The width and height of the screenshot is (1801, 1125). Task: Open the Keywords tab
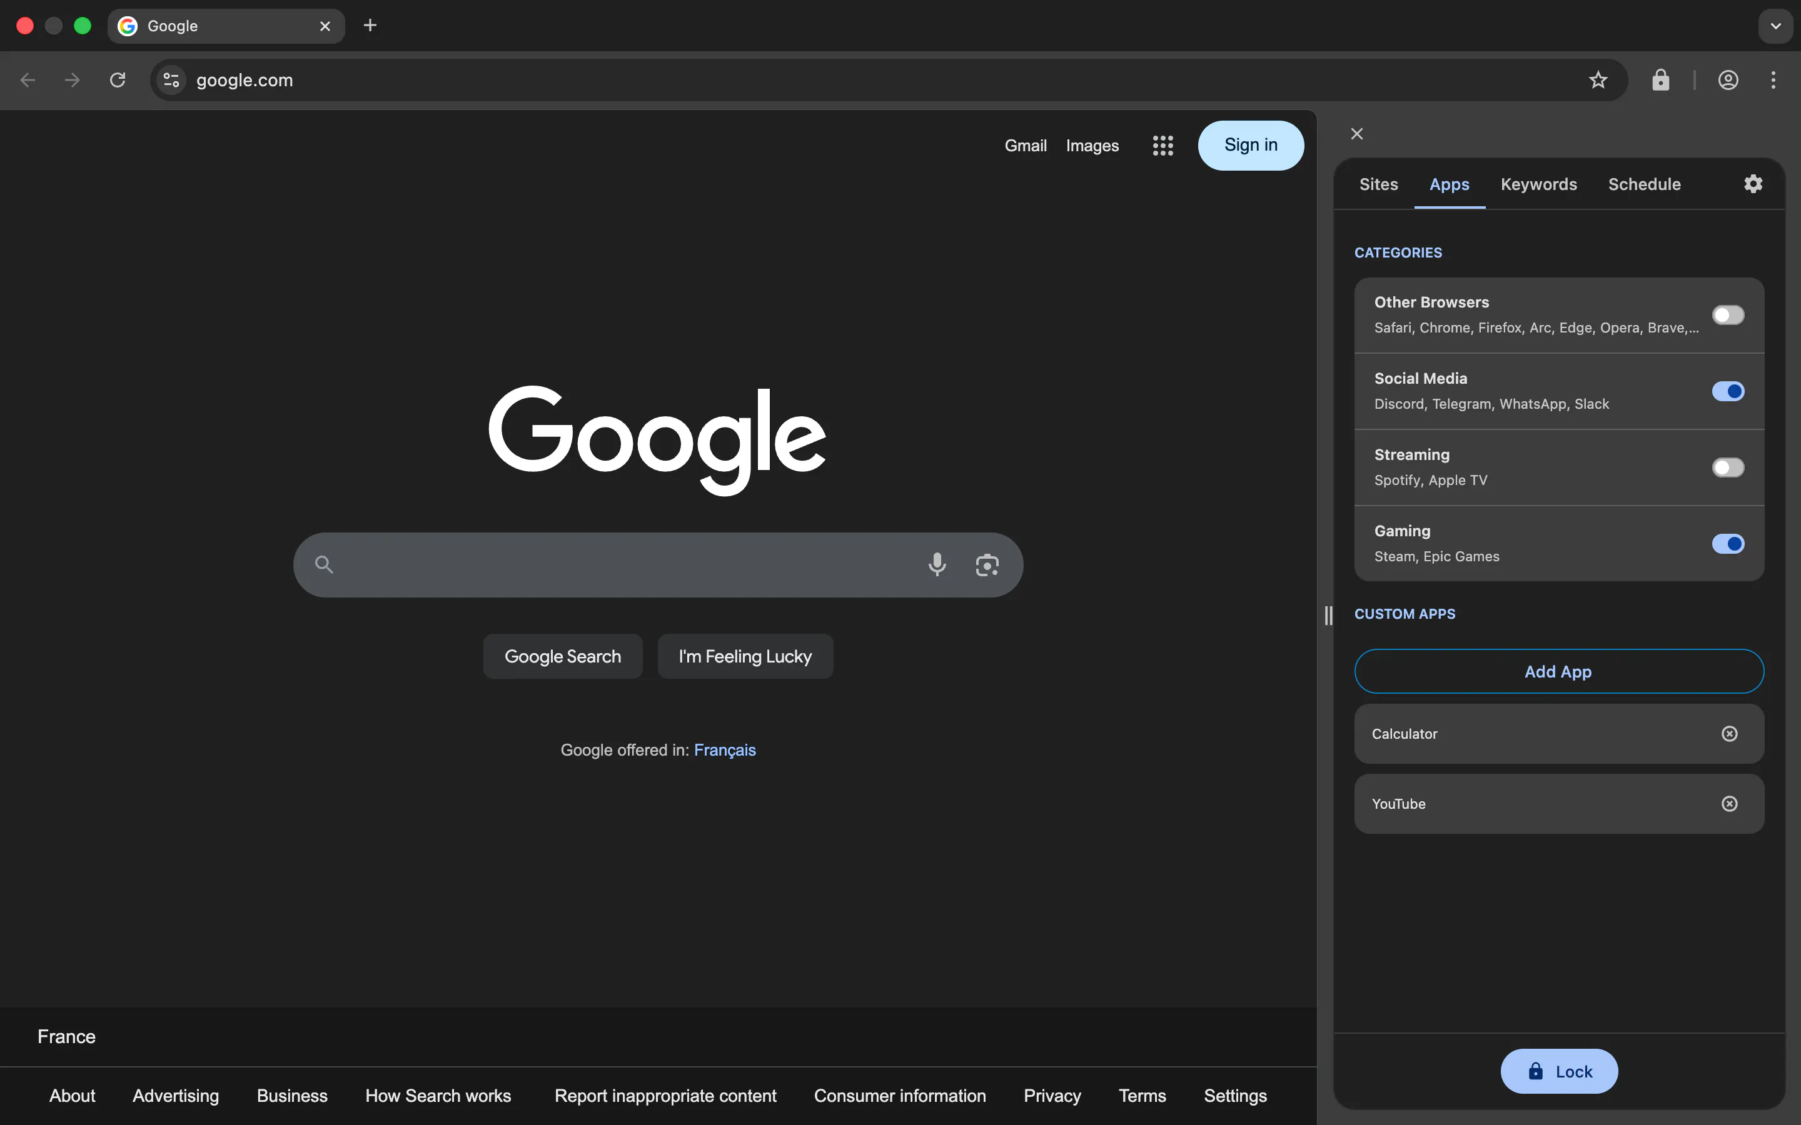1538,184
